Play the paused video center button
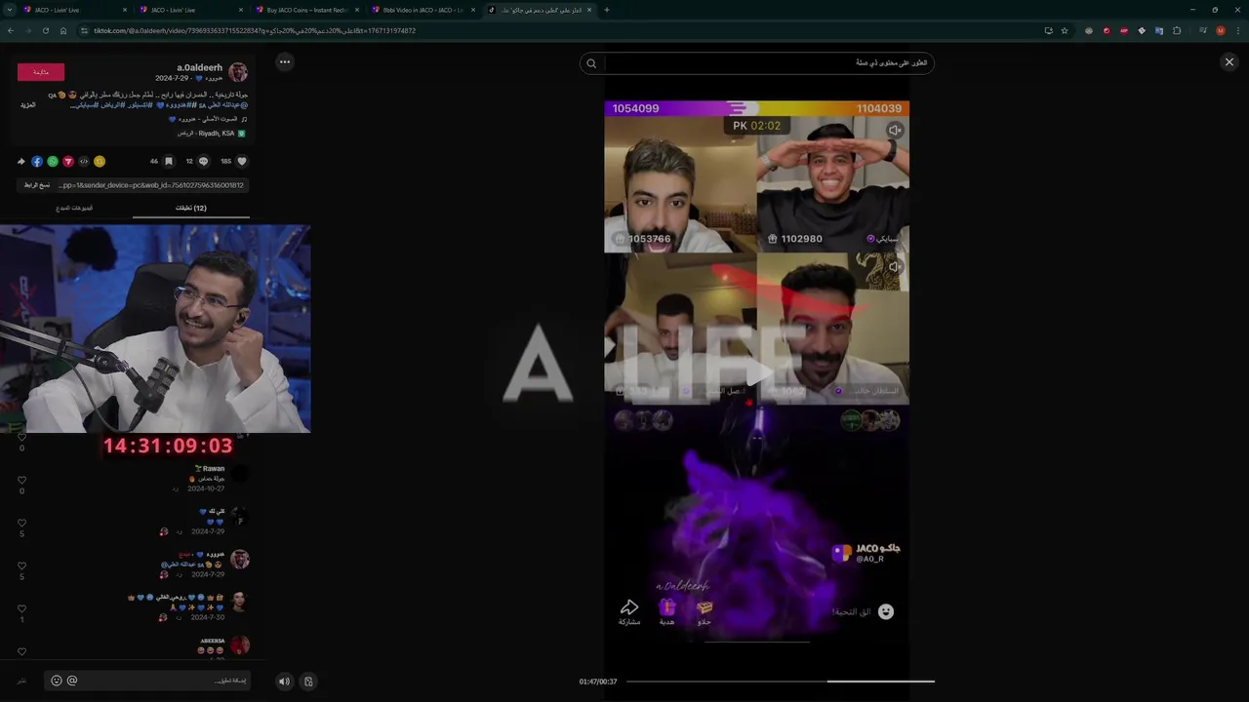1249x702 pixels. point(757,374)
